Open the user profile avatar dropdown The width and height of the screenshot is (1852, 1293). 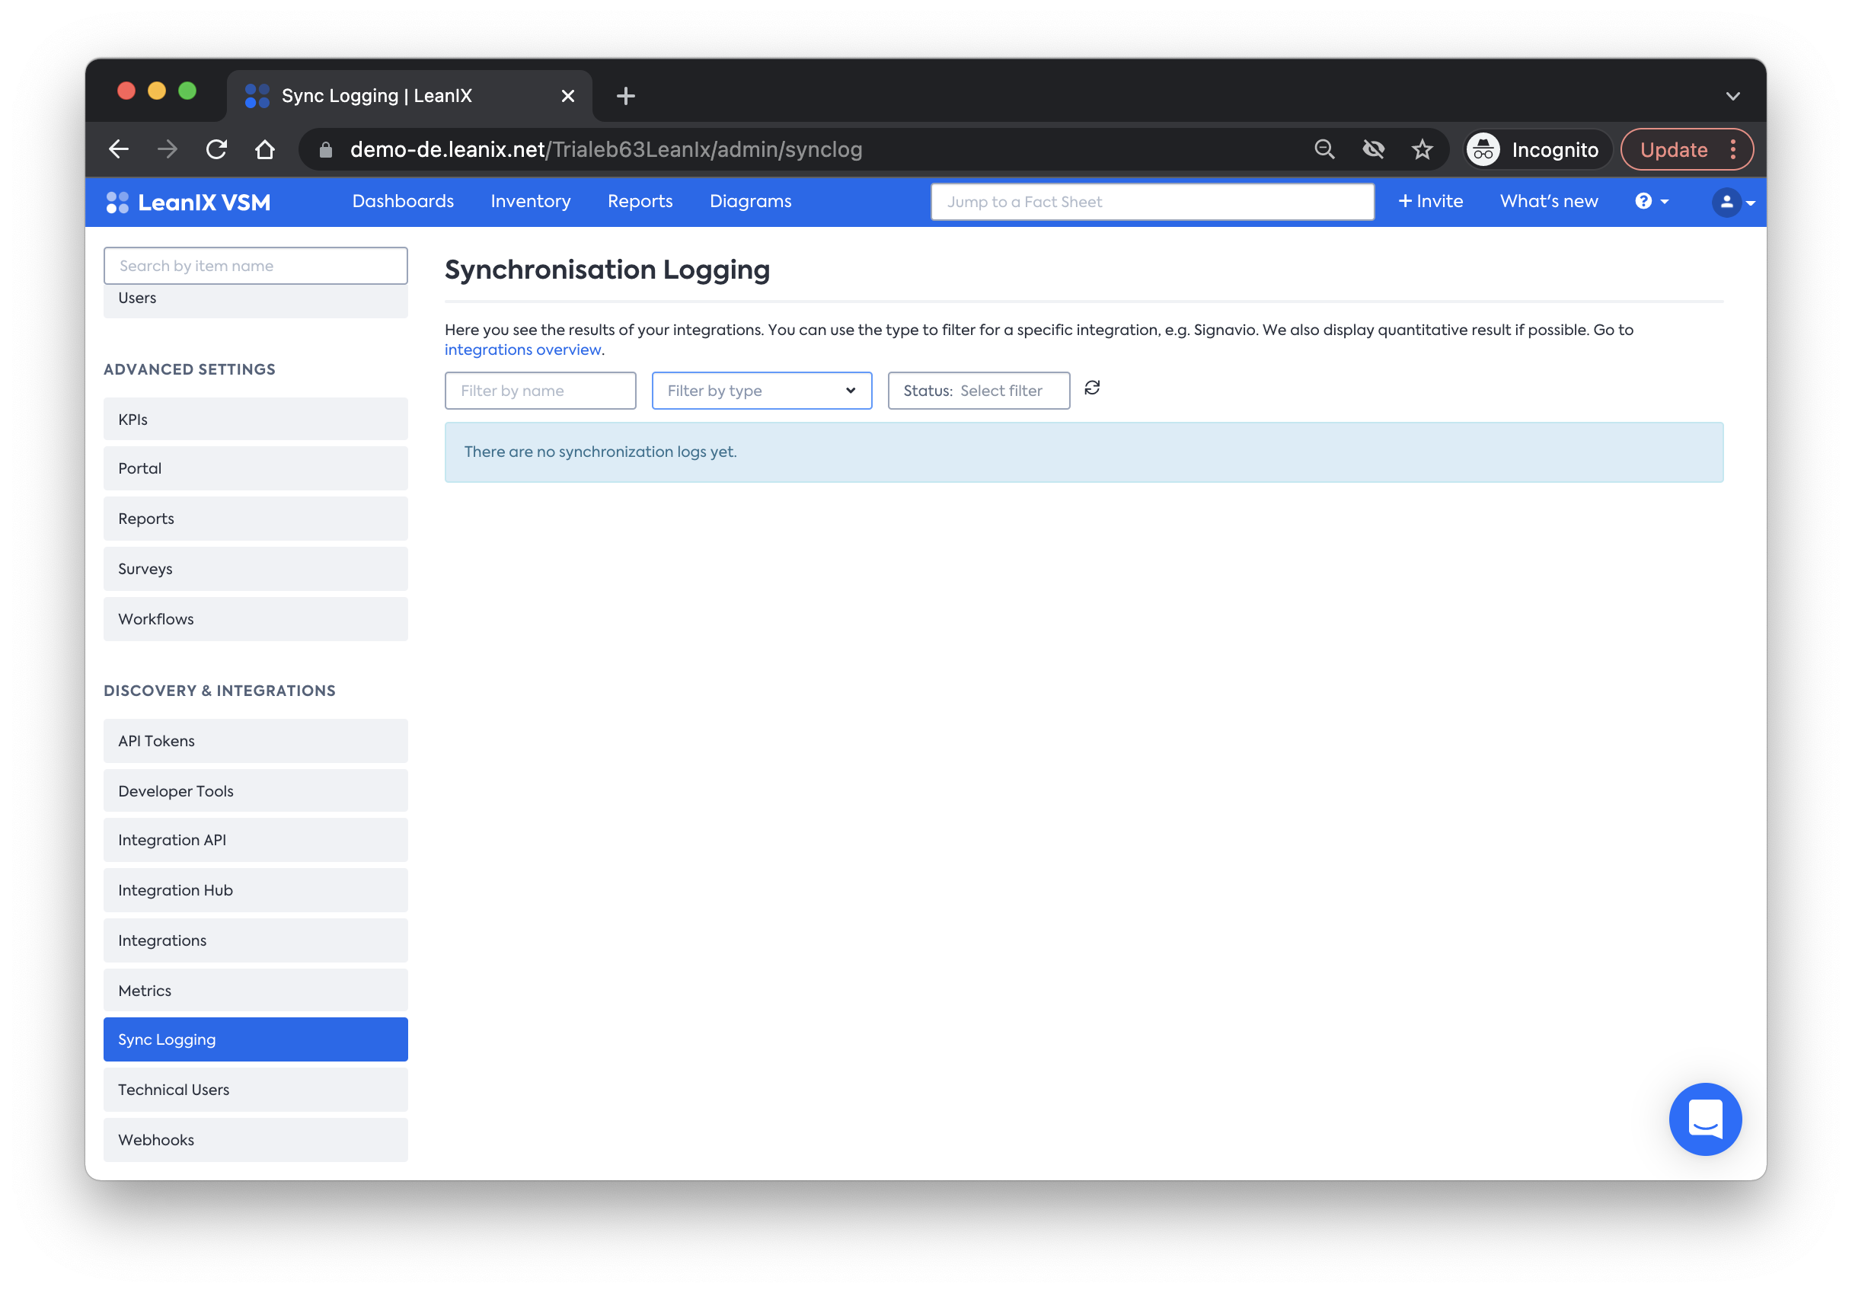coord(1732,202)
